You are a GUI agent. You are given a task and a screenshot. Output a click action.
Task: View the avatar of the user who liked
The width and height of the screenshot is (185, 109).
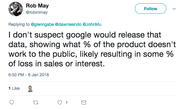pos(30,89)
